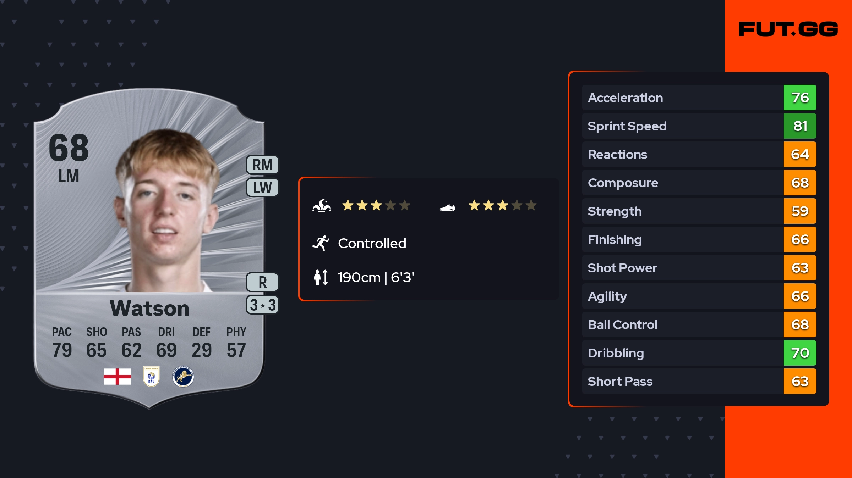Screen dimensions: 852x478
Task: Click the skill moves jester icon
Action: click(x=322, y=206)
